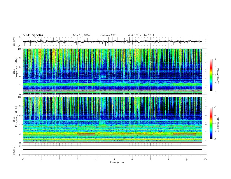Viewport: 231px width, 179px height.
Task: Click the ch.1 'Frequency (kHz)' axis label
Action: (x=16, y=68)
